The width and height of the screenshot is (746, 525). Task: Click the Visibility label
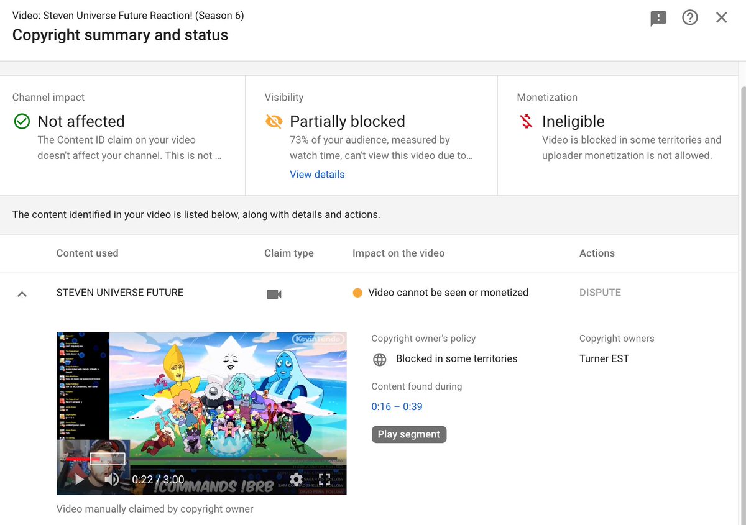click(284, 97)
